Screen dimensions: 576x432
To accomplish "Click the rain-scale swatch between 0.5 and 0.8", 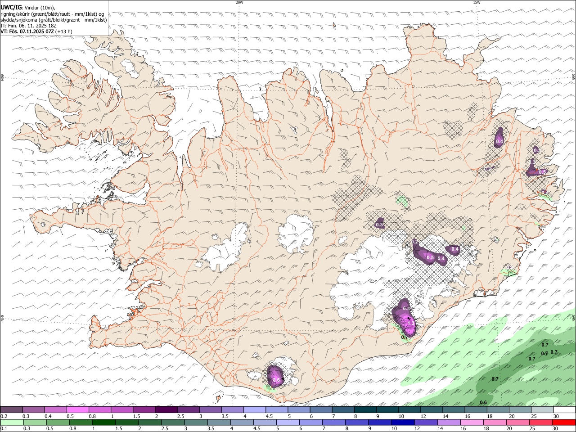I will (x=58, y=422).
